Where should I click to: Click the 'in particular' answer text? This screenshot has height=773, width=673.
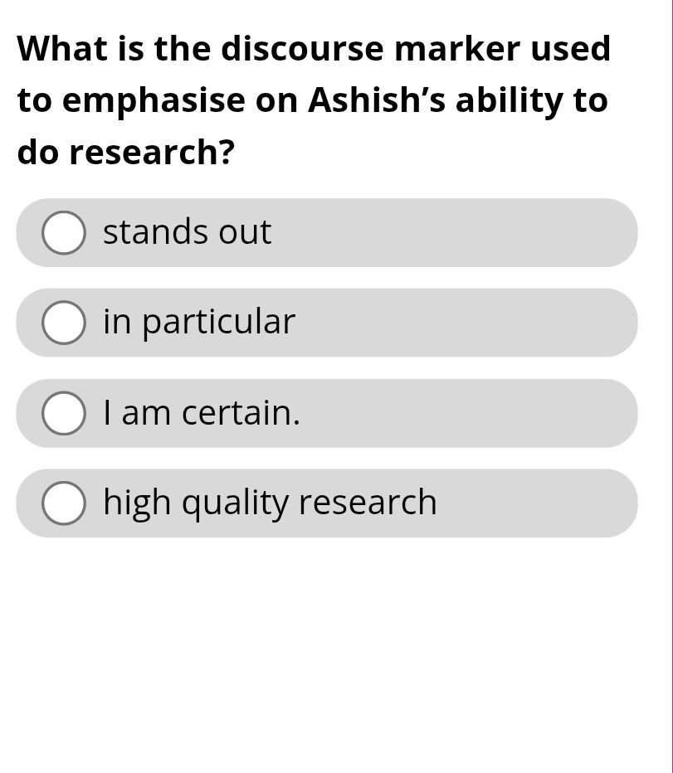[x=199, y=323]
